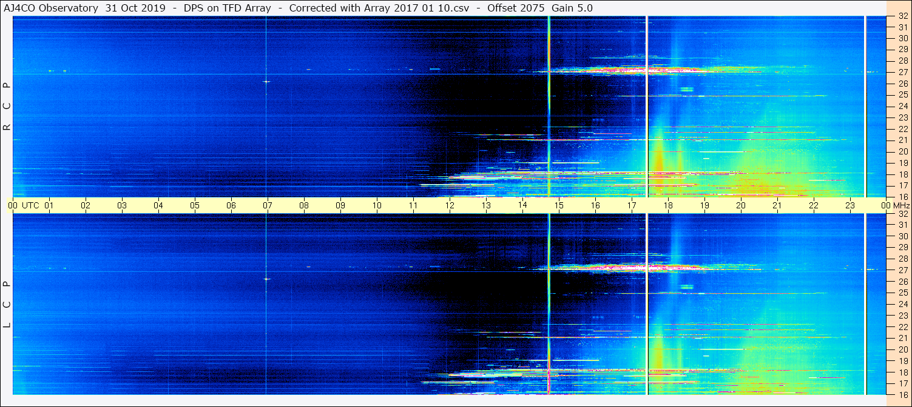Click the 32 MHz label of LCP panel
Image resolution: width=912 pixels, height=407 pixels.
pos(902,214)
